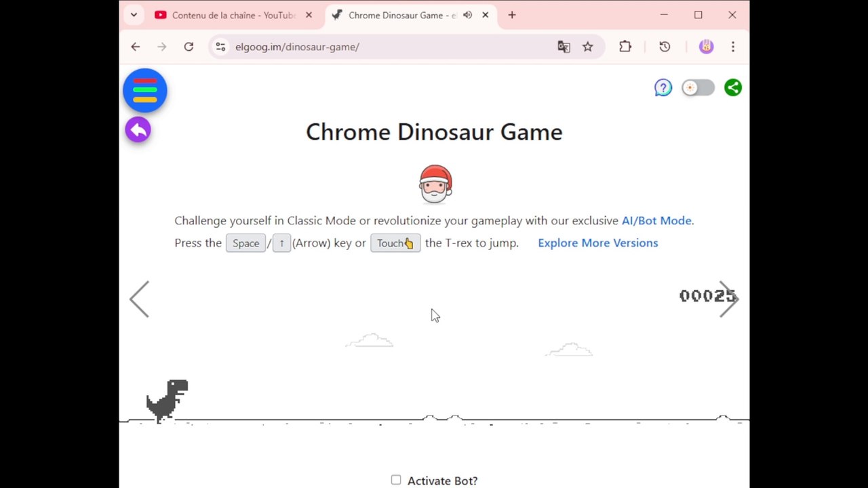Click the up arrow key button
This screenshot has height=488, width=868.
(281, 243)
